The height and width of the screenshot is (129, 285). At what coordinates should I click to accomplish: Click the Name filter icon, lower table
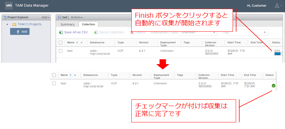pos(75,75)
